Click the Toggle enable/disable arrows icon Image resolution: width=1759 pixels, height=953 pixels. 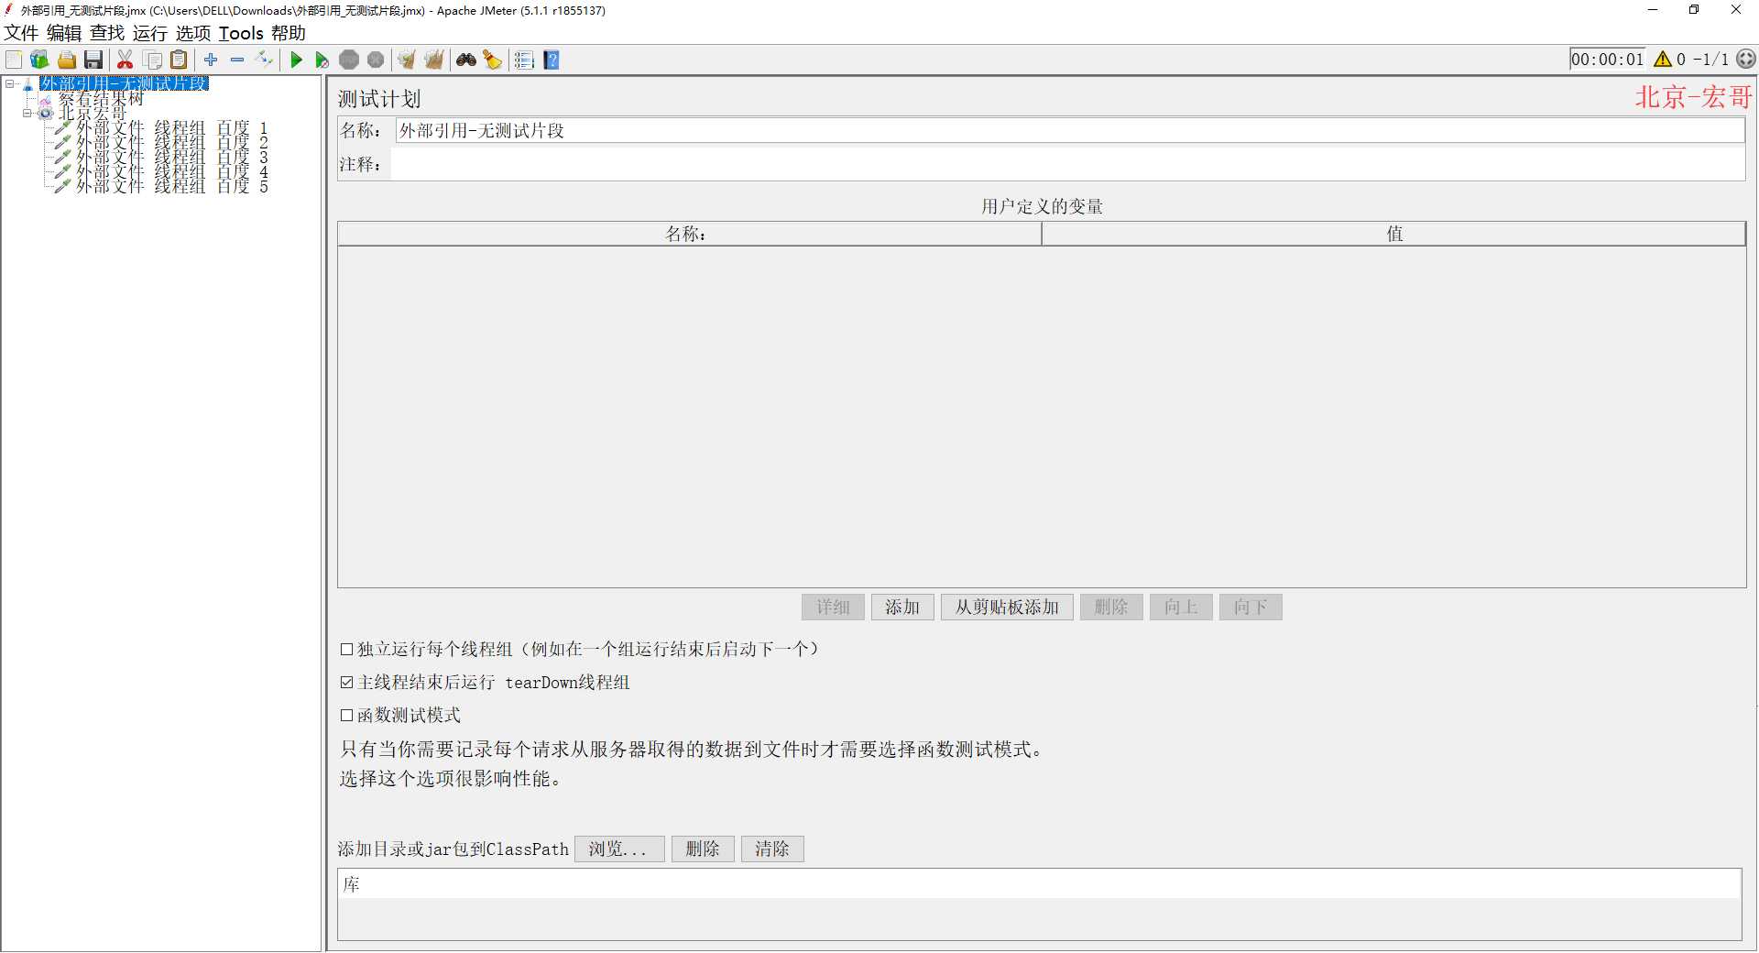tap(264, 60)
